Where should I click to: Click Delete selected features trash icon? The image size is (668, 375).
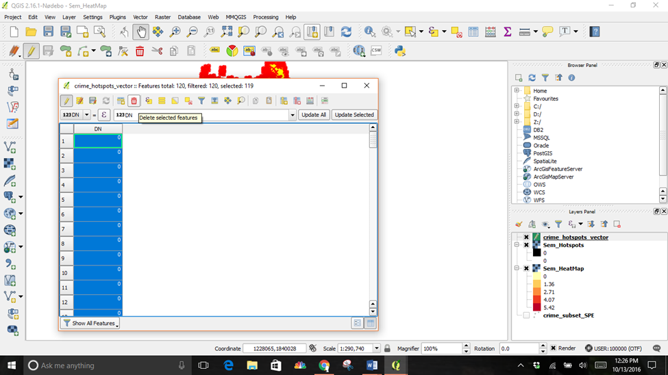(x=134, y=101)
